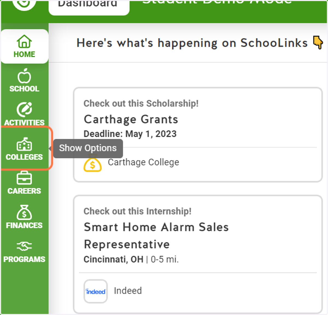This screenshot has height=315, width=328.
Task: Open the Smart Home Alarm Sales Representative internship
Action: coord(156,235)
